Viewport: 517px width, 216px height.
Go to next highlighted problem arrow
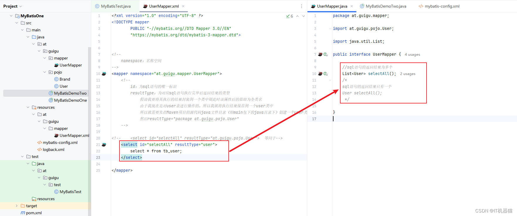click(304, 16)
